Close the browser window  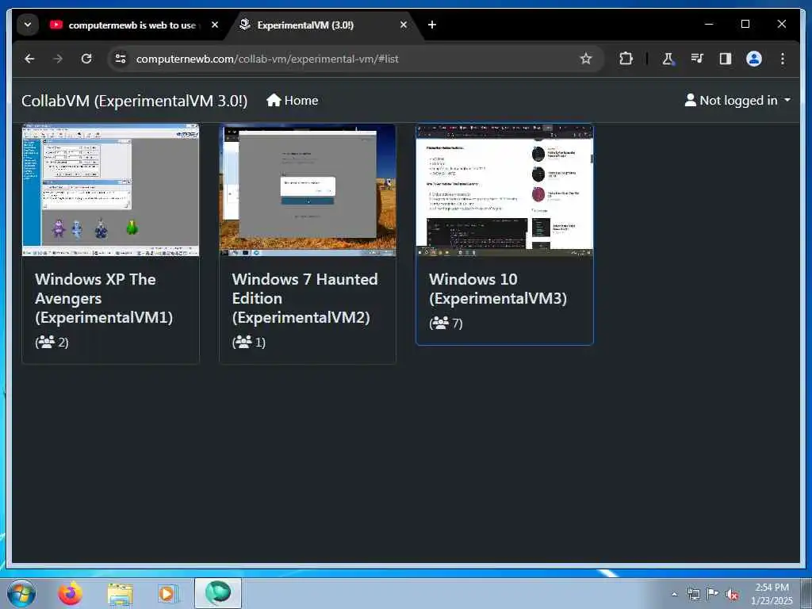click(781, 25)
